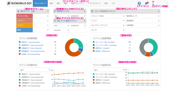Open チェックイン待ち (Enrolling) link in デバイス登録情報
Image resolution: width=175 pixels, height=98 pixels.
tap(106, 45)
